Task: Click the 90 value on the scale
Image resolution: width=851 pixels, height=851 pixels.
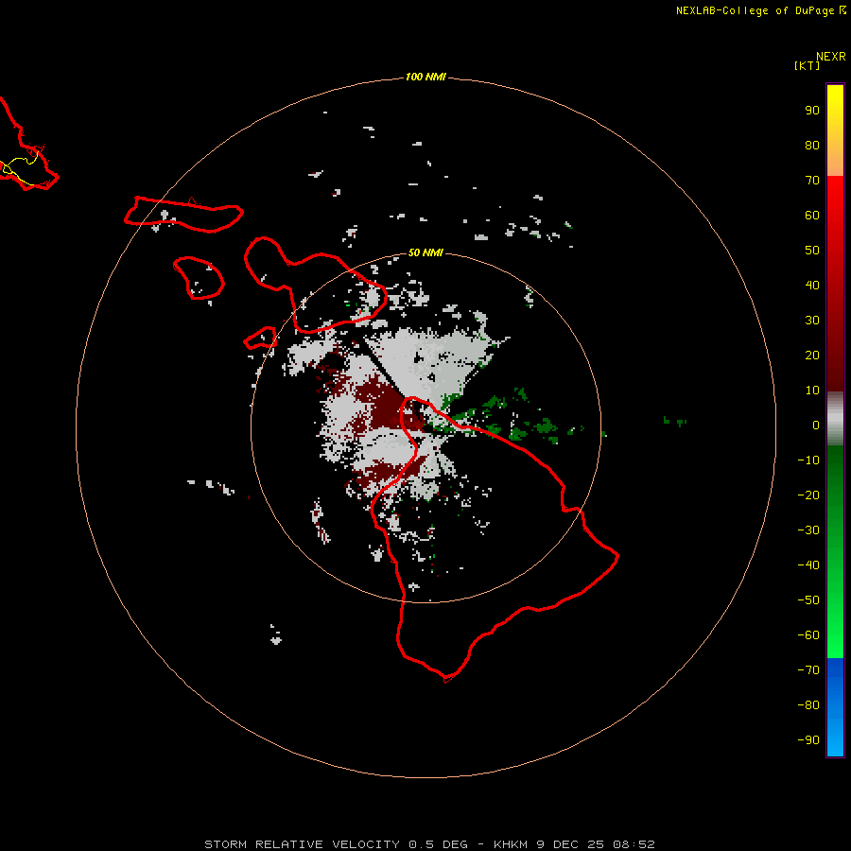Action: tap(812, 111)
